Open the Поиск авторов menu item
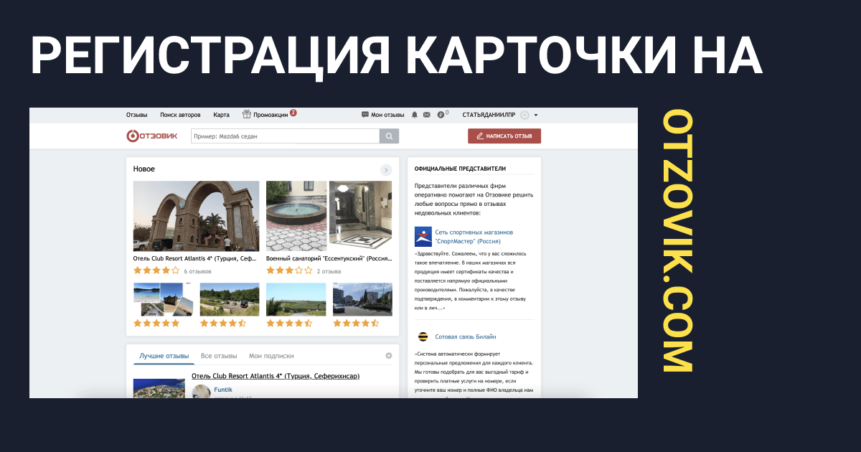This screenshot has height=452, width=861. [180, 115]
